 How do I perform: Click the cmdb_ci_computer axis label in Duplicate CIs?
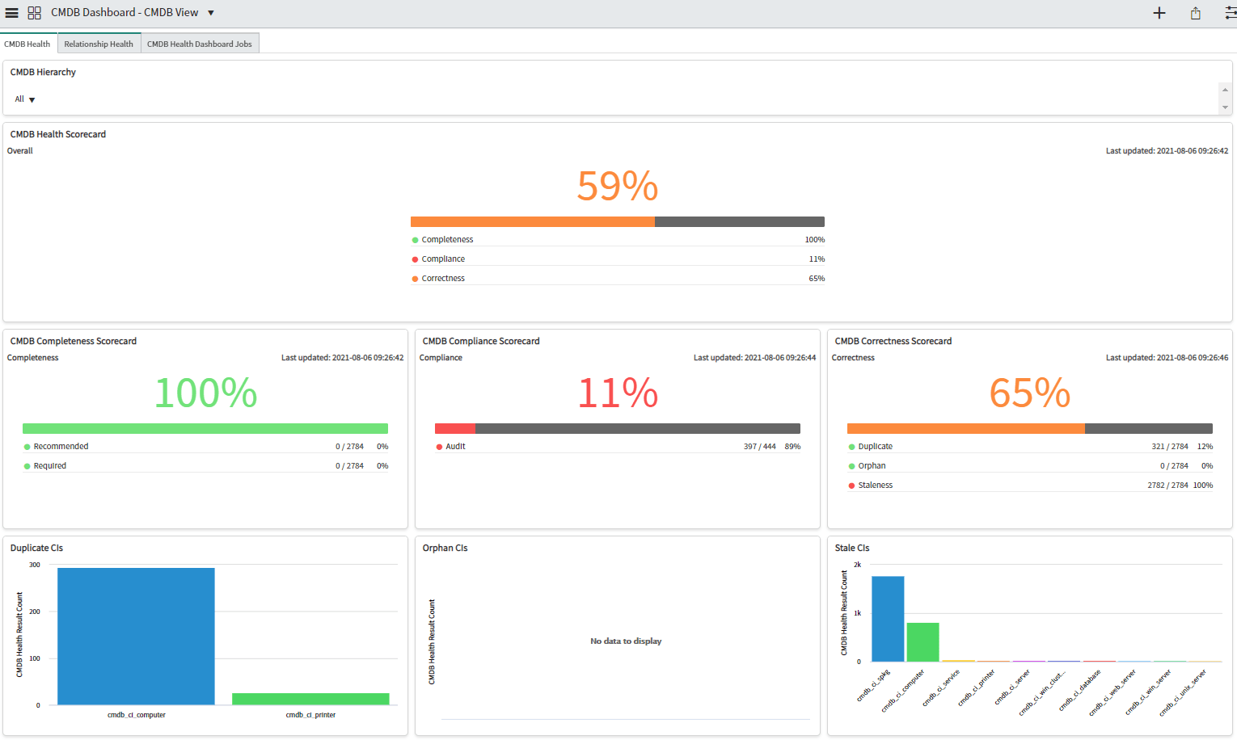tap(137, 715)
